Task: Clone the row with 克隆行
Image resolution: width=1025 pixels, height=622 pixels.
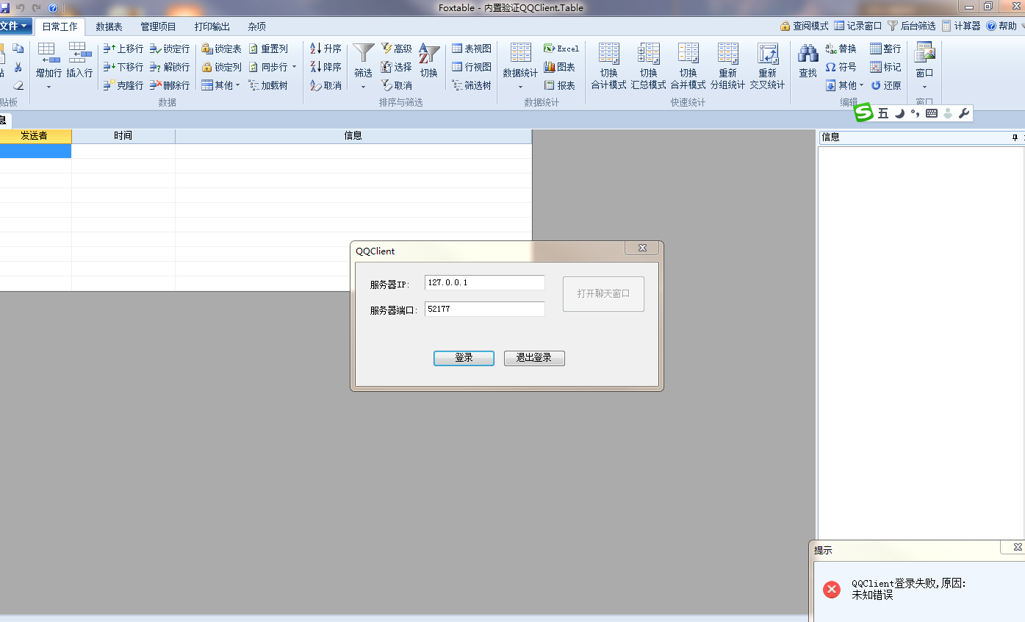Action: pos(123,85)
